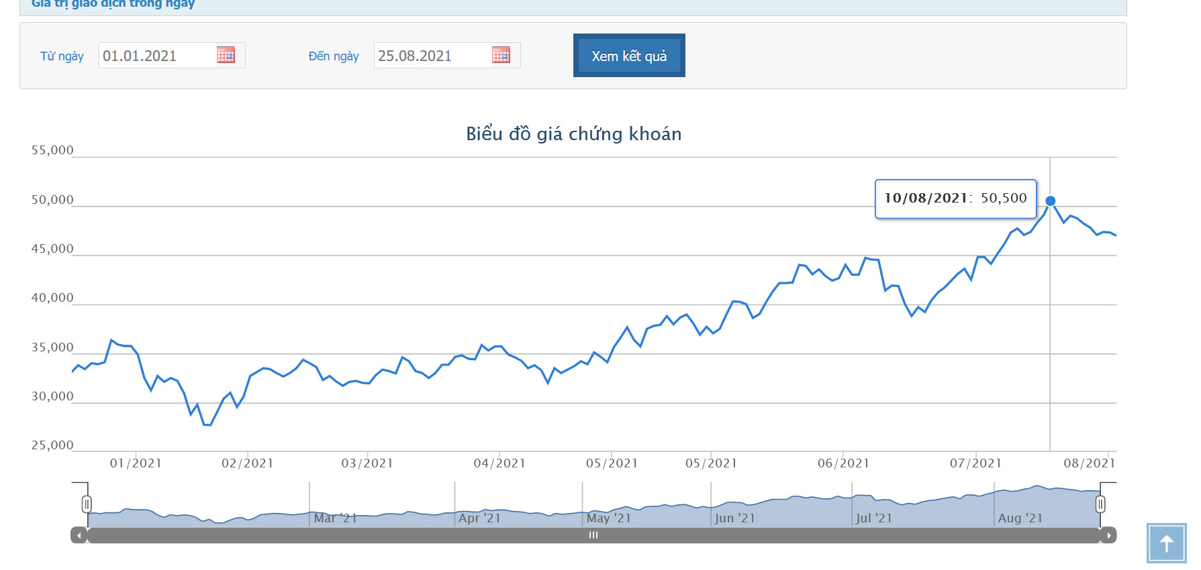Select Aug '21 in the navigator timeline

(x=1020, y=518)
